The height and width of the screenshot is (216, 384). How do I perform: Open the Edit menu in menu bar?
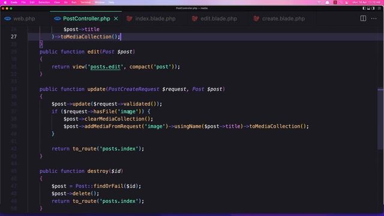point(32,2)
